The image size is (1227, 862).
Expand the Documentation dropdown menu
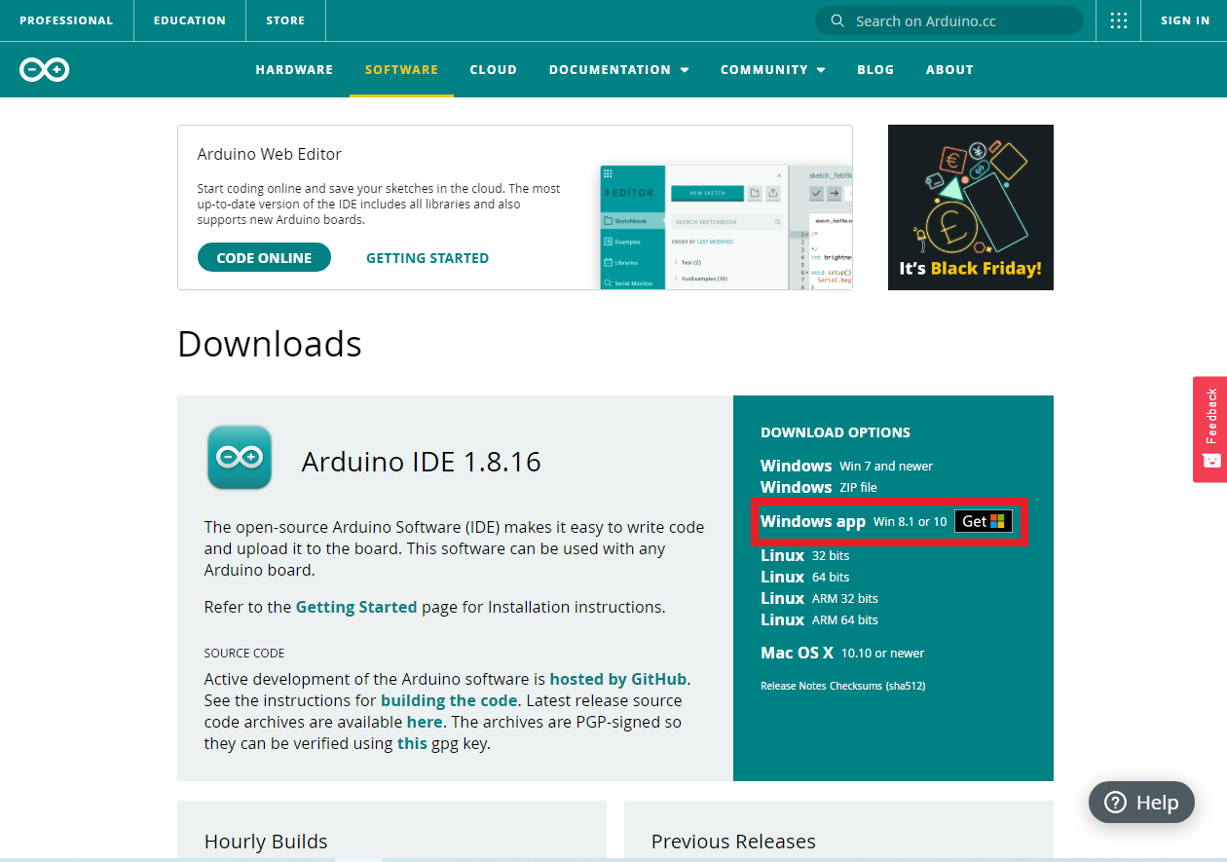pyautogui.click(x=619, y=69)
